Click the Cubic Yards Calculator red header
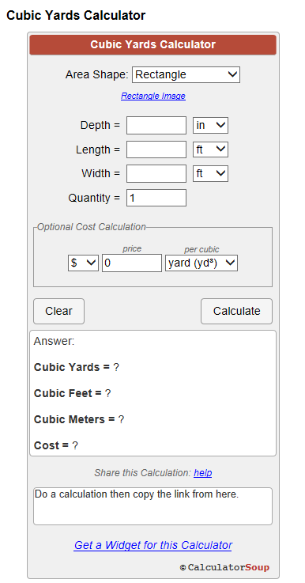This screenshot has height=583, width=305. pos(152,45)
